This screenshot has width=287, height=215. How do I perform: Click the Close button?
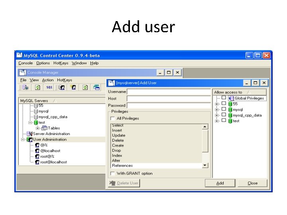click(x=252, y=183)
